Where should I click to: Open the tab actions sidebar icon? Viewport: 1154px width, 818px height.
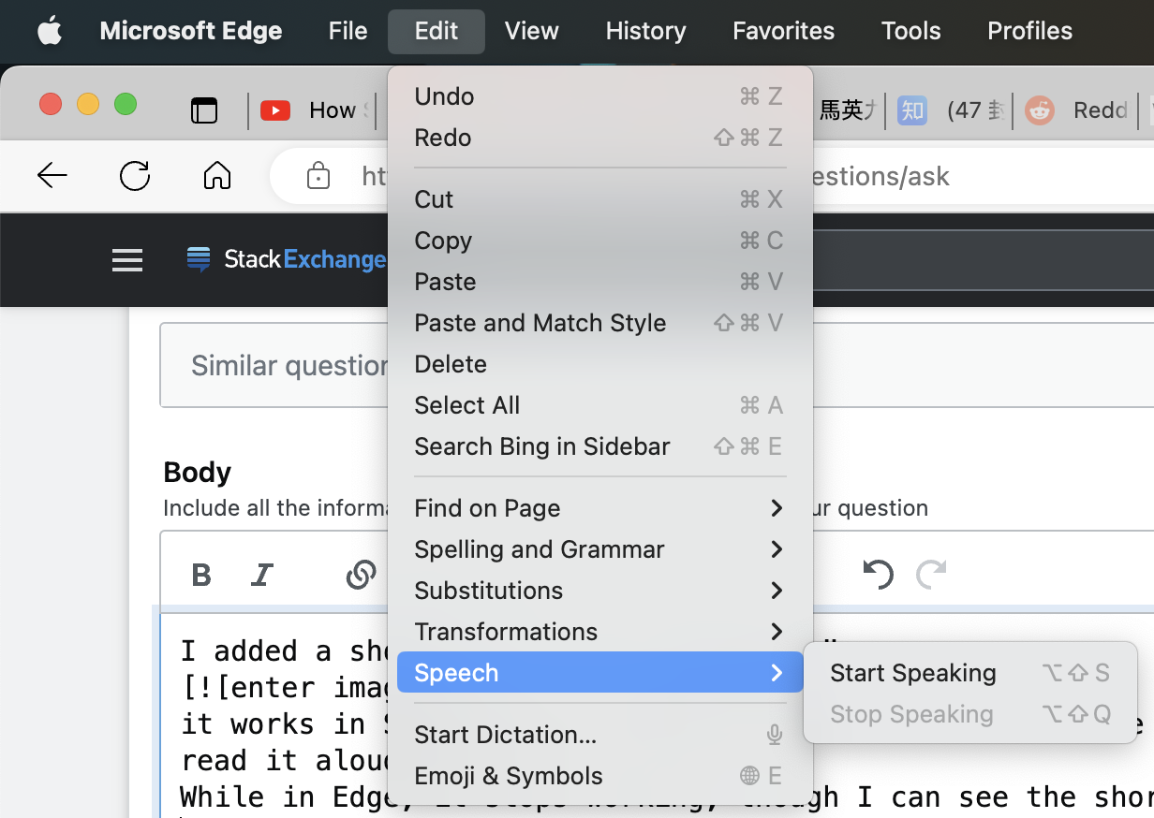204,110
